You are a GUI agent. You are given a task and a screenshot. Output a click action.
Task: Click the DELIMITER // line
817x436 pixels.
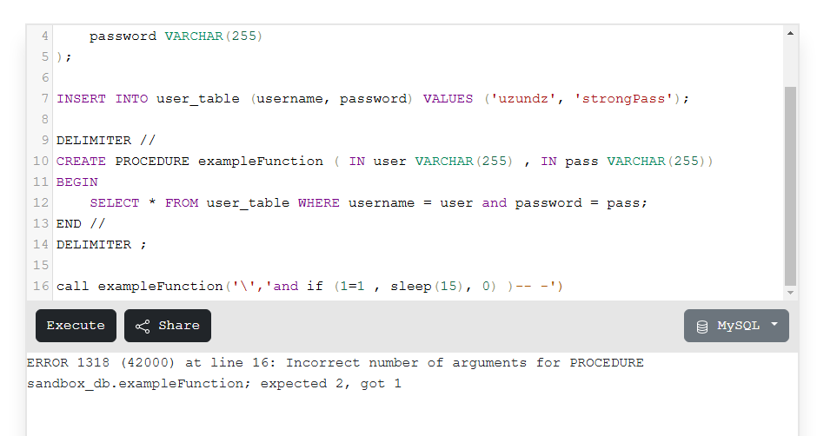click(x=106, y=140)
